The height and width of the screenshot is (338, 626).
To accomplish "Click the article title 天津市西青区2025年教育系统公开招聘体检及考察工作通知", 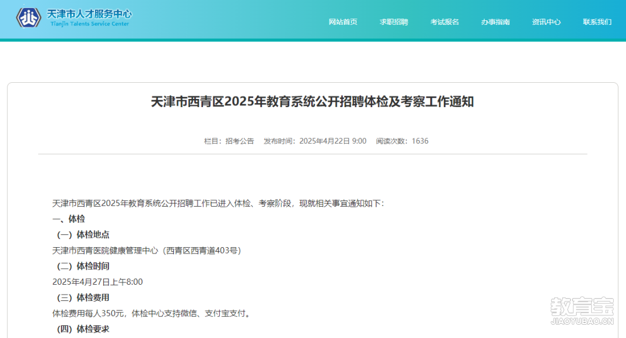I will click(x=312, y=102).
